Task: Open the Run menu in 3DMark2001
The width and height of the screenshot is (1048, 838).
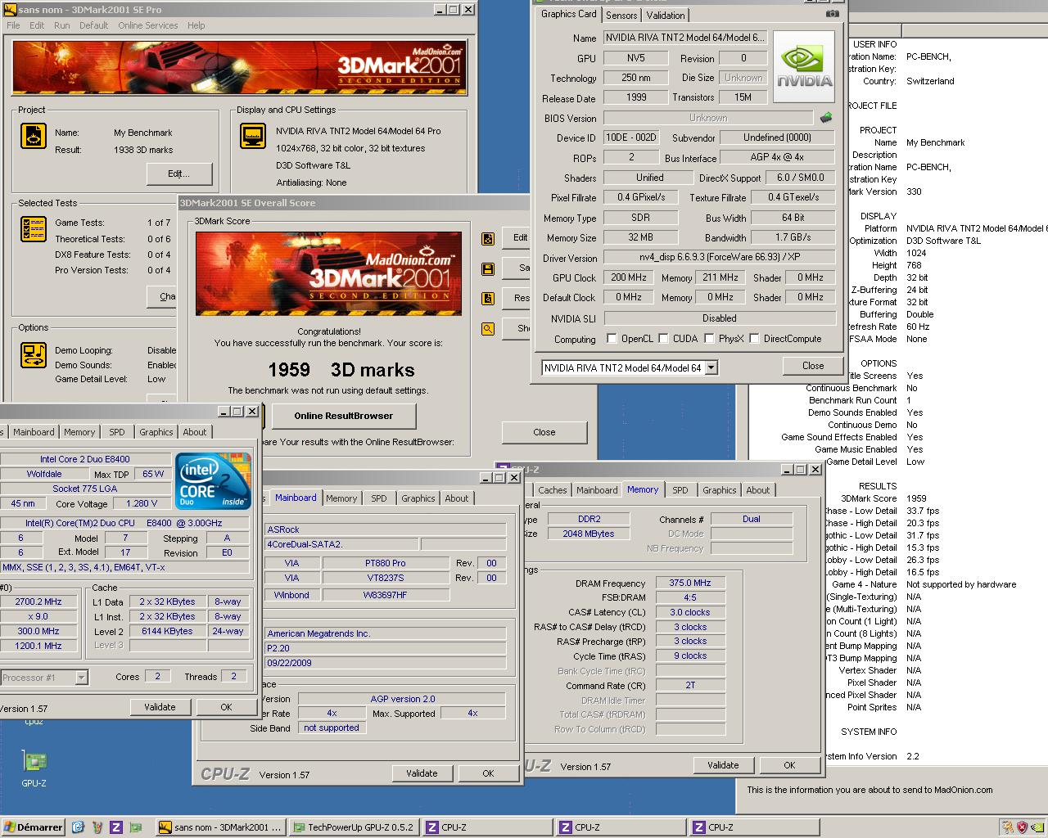Action: click(x=61, y=25)
